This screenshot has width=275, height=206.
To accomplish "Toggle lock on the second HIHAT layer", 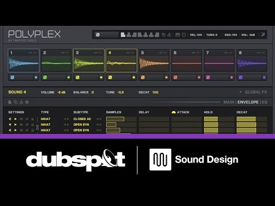I will pyautogui.click(x=33, y=125).
